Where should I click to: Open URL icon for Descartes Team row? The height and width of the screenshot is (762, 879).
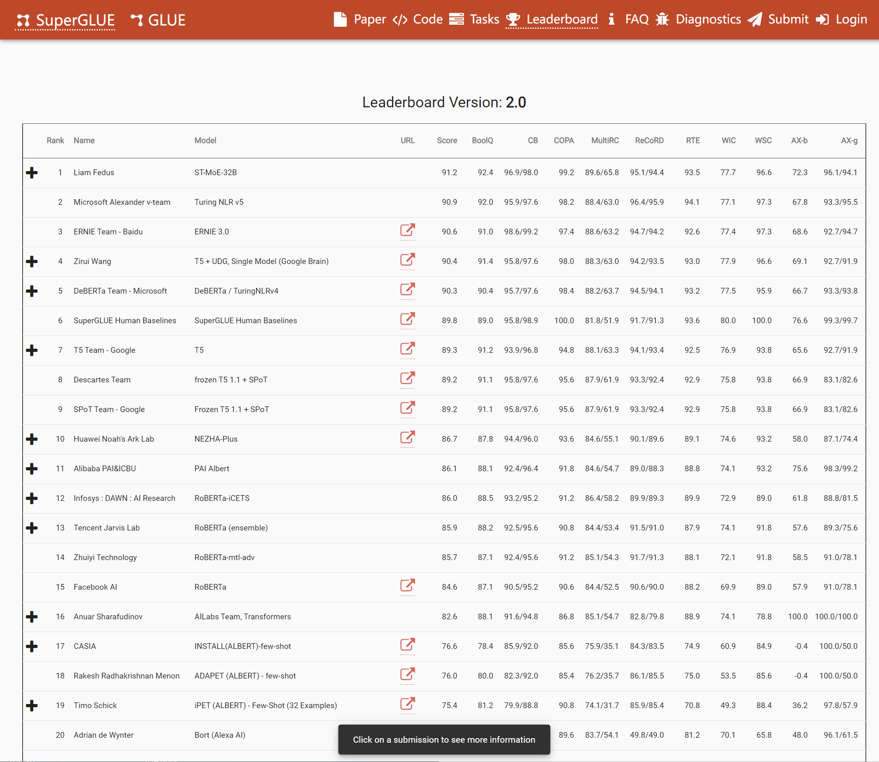[407, 378]
